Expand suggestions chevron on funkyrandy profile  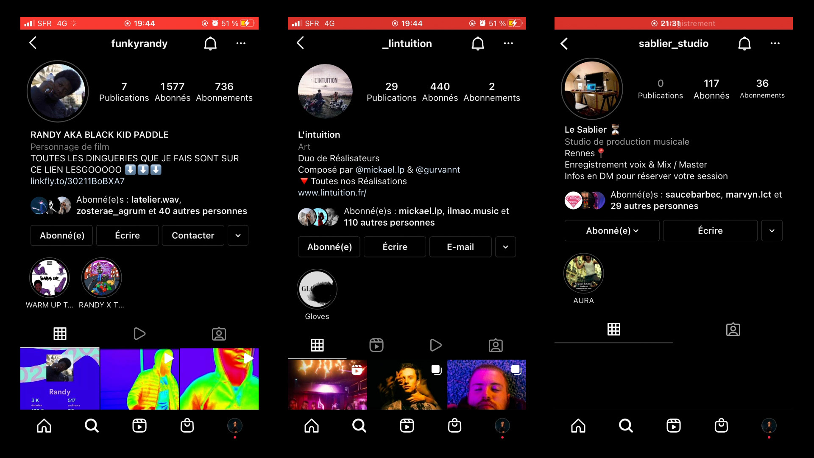[x=238, y=235]
